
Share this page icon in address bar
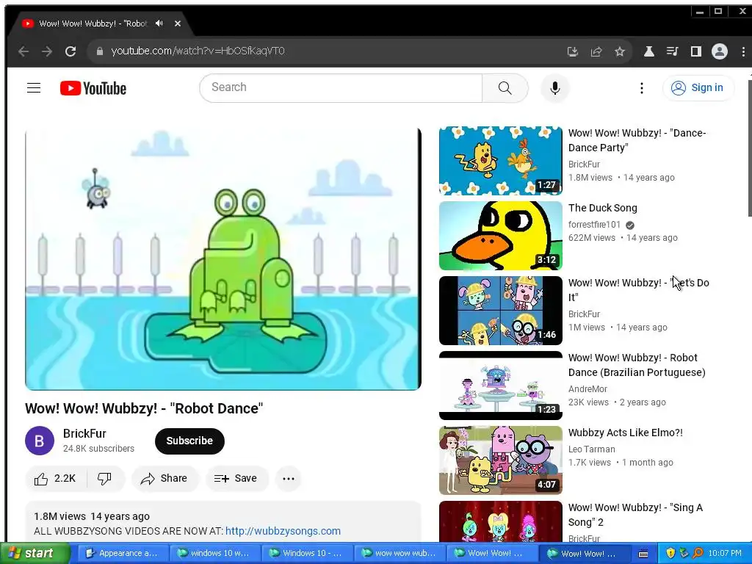[596, 51]
